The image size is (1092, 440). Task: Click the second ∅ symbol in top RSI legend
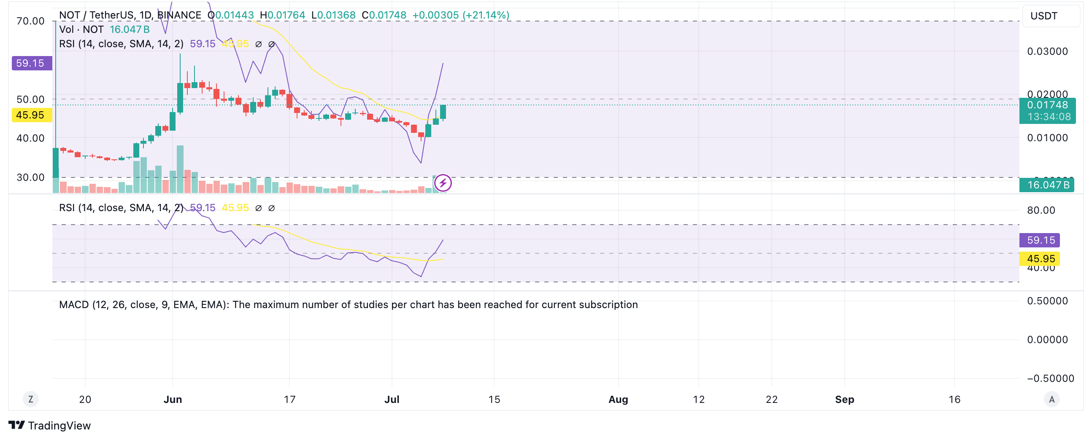(272, 44)
